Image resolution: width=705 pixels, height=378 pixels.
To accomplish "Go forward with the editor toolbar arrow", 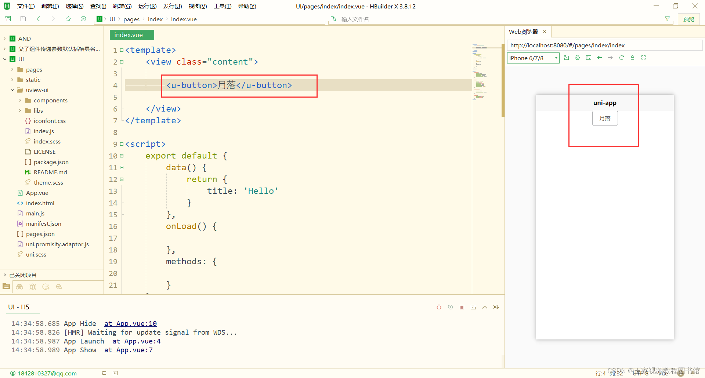I will click(53, 19).
